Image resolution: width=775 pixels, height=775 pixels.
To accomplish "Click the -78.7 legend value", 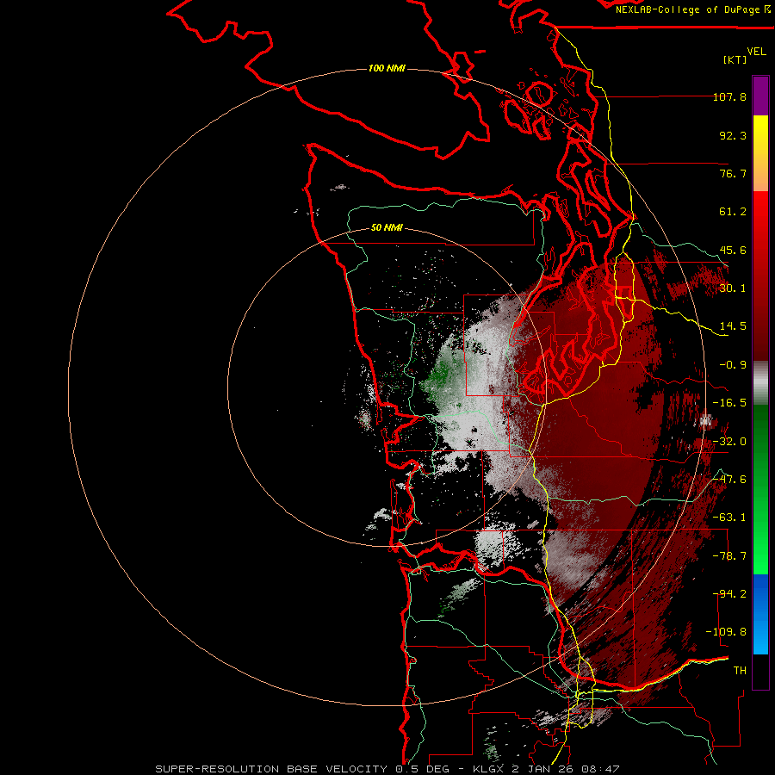I will coord(729,556).
